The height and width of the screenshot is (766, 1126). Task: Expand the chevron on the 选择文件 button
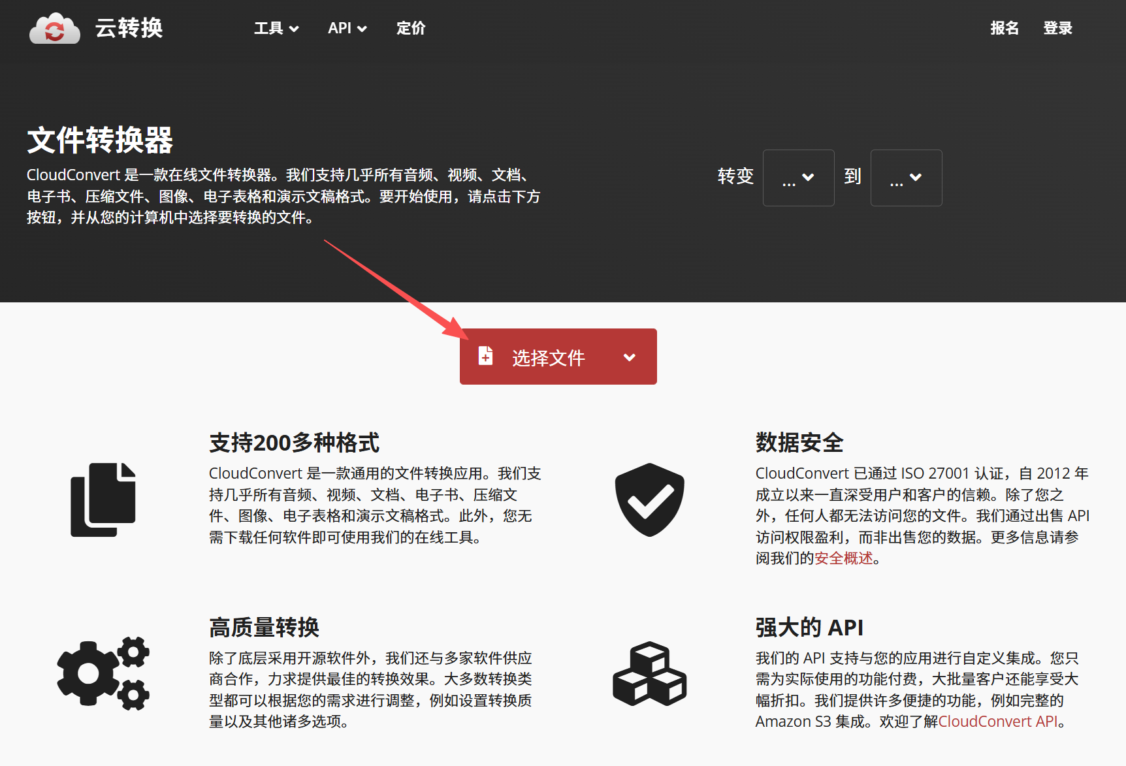pos(629,357)
